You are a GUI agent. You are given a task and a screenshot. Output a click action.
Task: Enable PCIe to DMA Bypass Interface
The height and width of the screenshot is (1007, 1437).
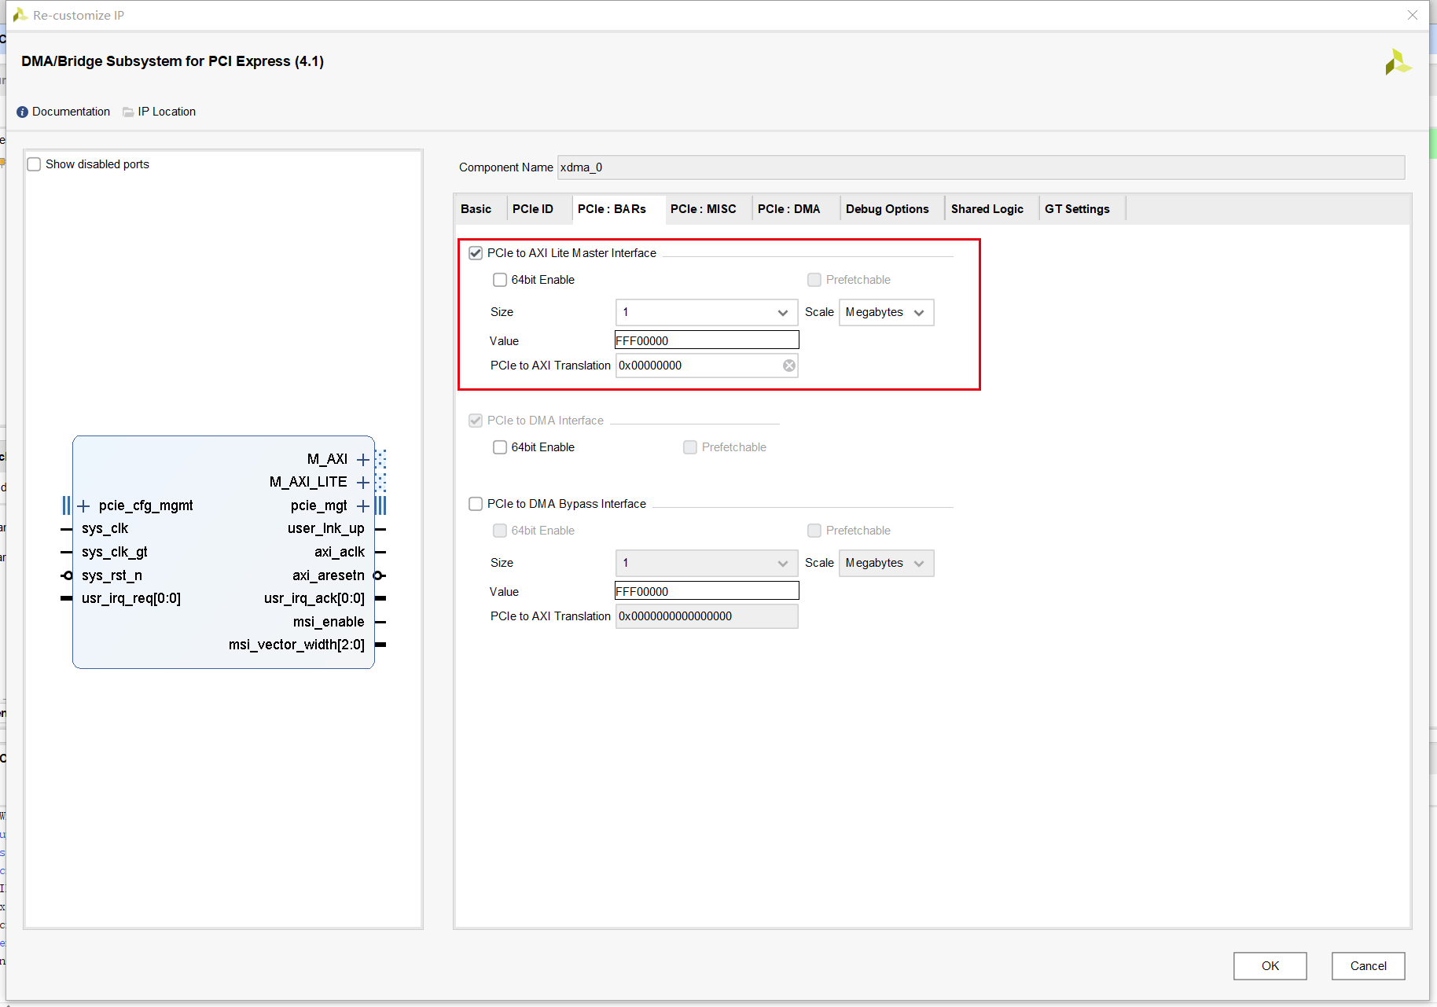click(x=476, y=504)
